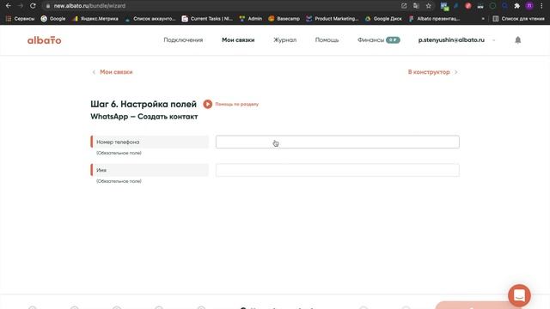Open the Журнал menu item
Viewport: 550px width, 309px height.
pyautogui.click(x=284, y=40)
